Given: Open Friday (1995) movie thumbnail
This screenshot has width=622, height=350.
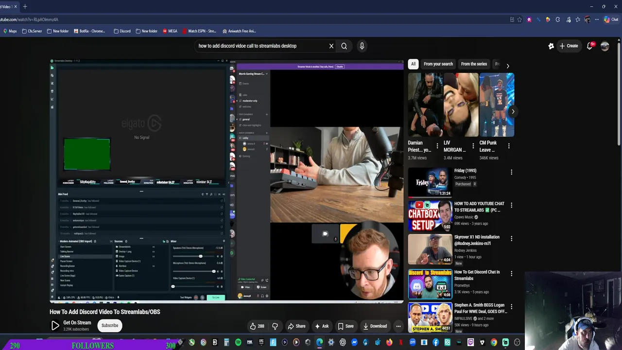Looking at the screenshot, I should pyautogui.click(x=430, y=182).
